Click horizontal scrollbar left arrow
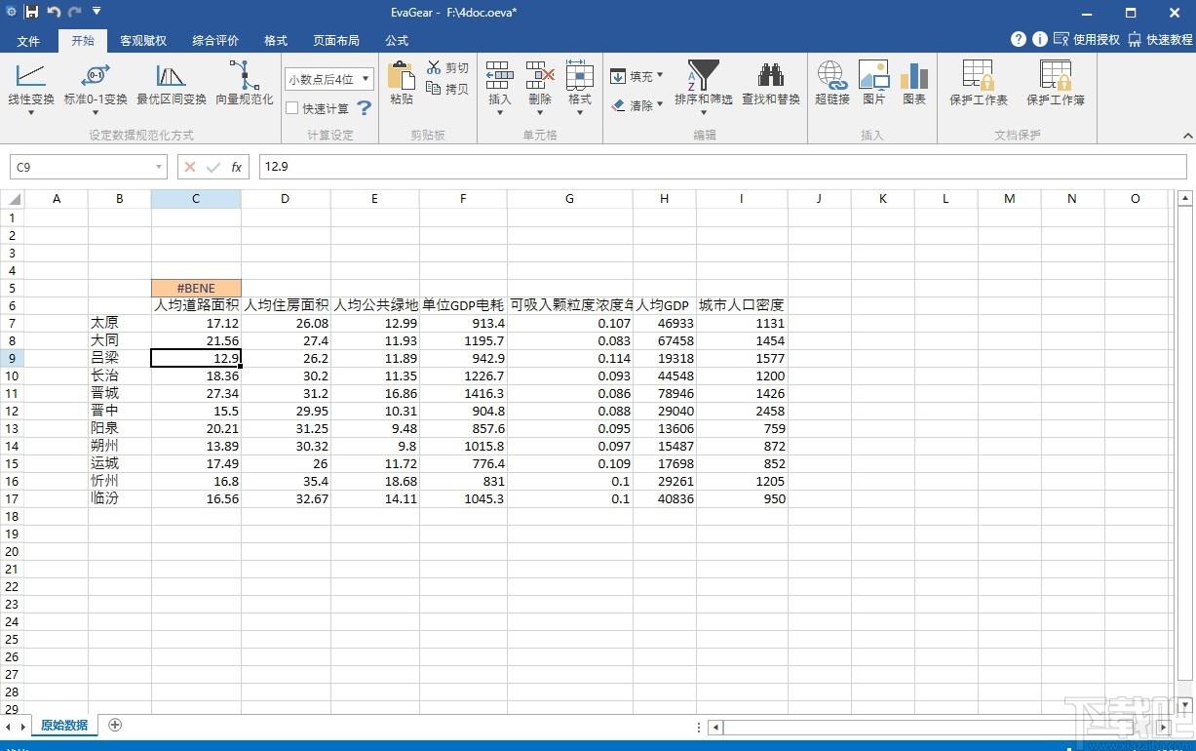 point(715,727)
